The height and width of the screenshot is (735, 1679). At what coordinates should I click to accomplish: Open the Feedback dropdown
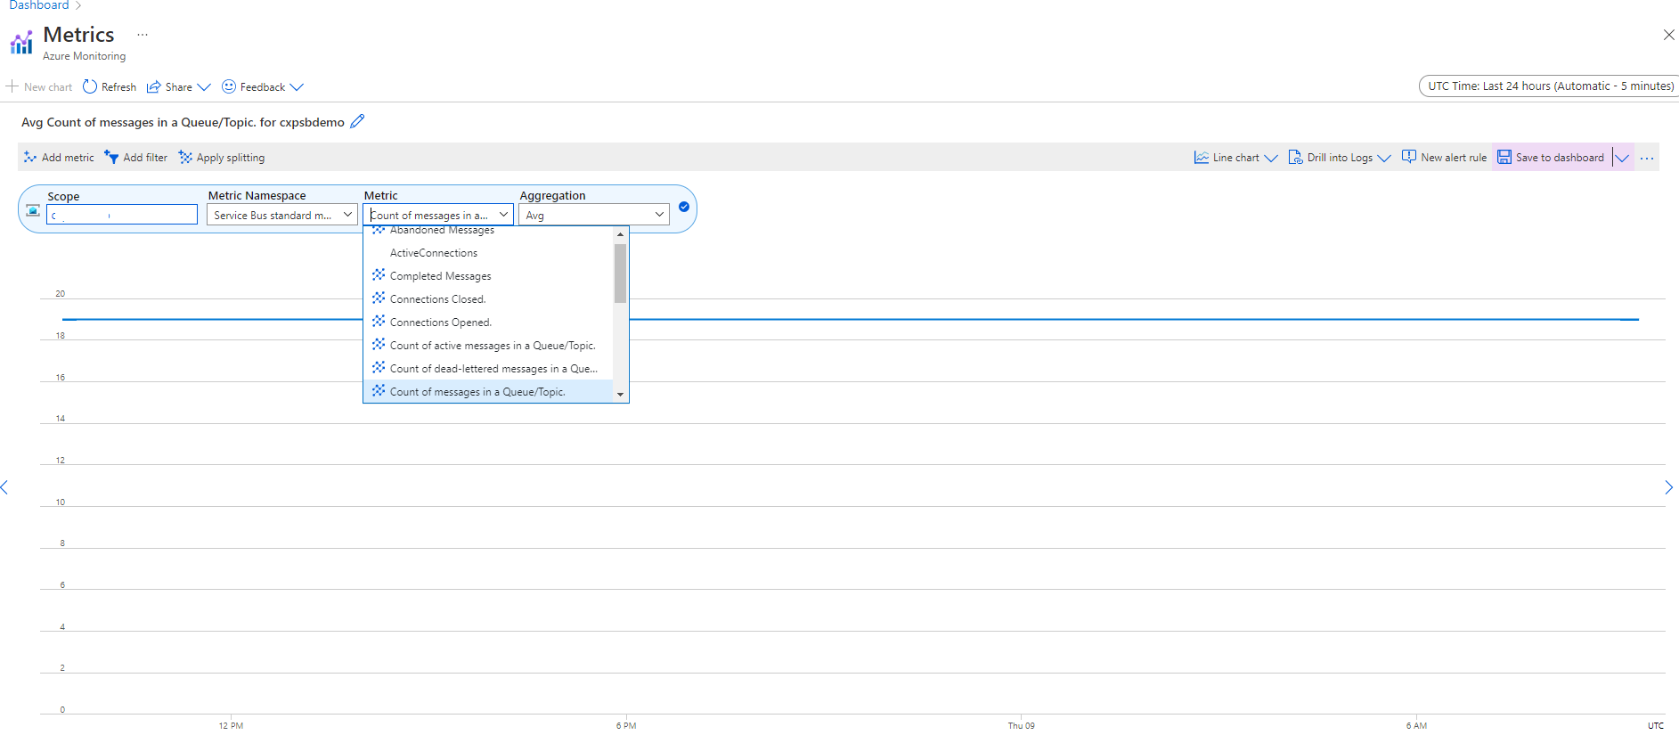pyautogui.click(x=263, y=86)
